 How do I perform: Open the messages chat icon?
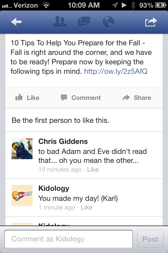click(84, 22)
